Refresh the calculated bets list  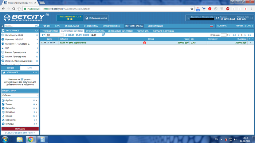(x=43, y=35)
